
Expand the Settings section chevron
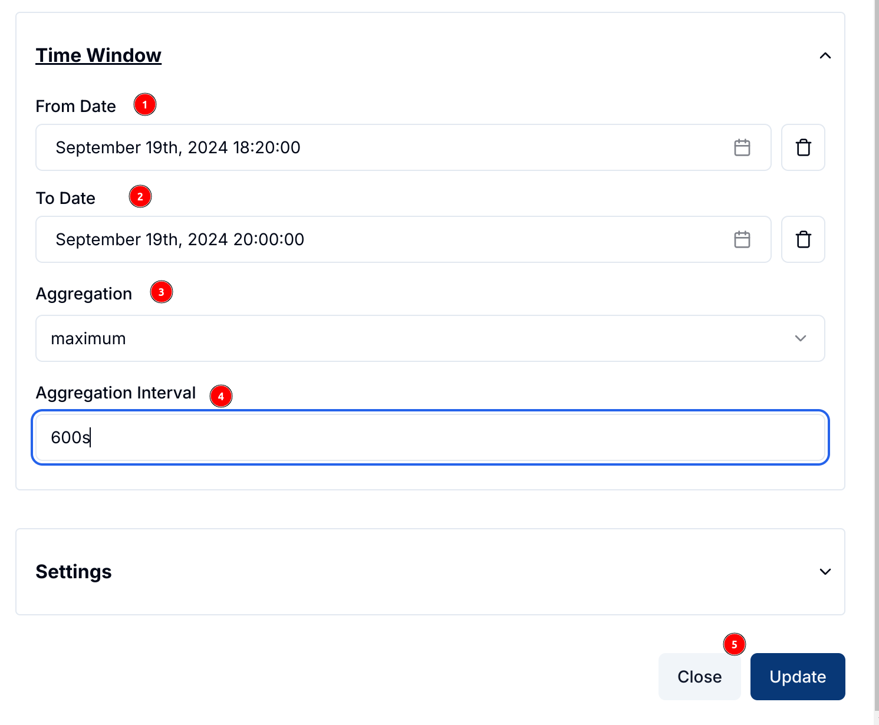coord(825,572)
